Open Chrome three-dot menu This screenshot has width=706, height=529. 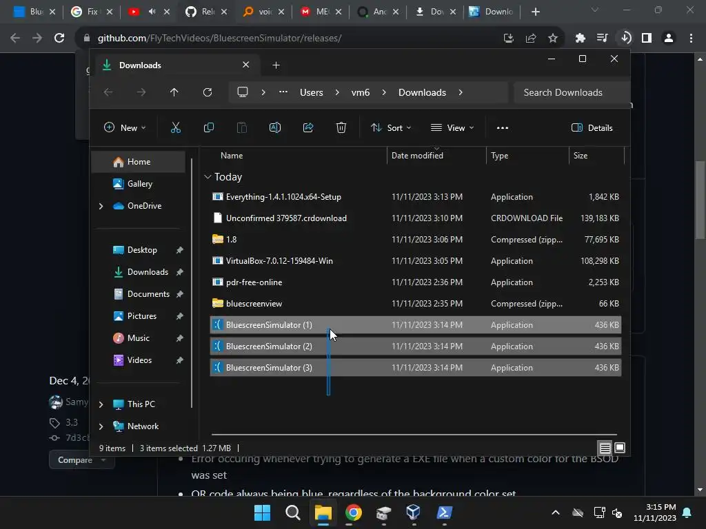coord(691,38)
